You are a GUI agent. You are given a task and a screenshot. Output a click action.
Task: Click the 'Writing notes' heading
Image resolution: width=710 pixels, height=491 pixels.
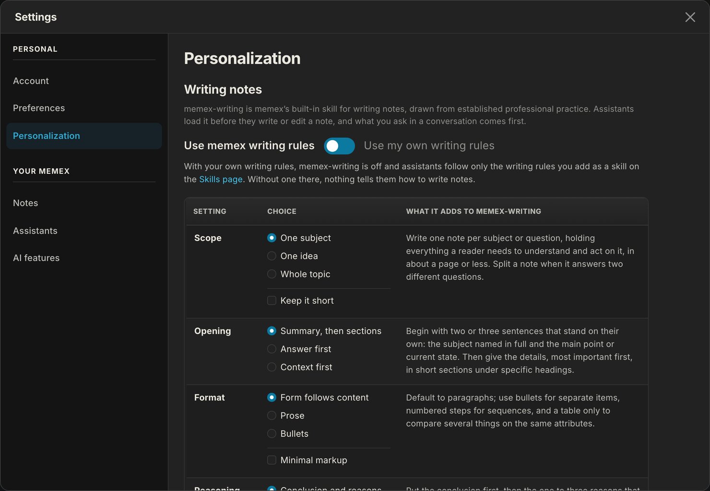223,89
